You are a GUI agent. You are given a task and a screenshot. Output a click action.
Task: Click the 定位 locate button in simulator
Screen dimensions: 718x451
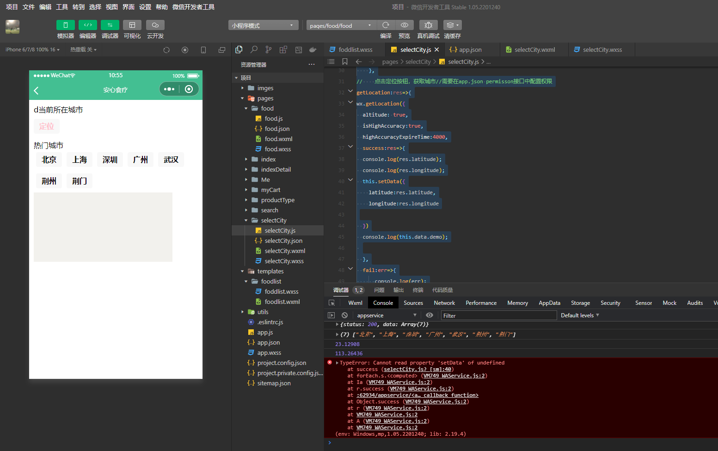click(47, 126)
